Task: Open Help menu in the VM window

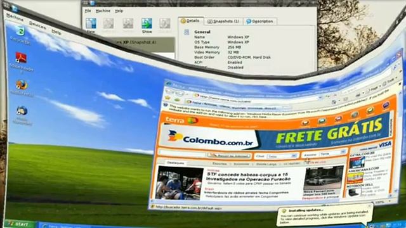Action: tap(56, 32)
